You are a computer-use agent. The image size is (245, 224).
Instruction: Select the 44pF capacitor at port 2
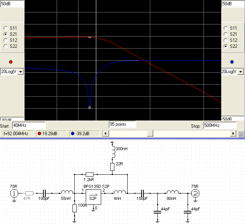(x=188, y=212)
